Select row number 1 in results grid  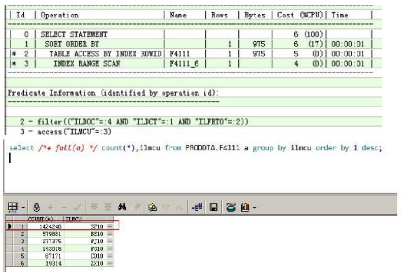coord(20,226)
